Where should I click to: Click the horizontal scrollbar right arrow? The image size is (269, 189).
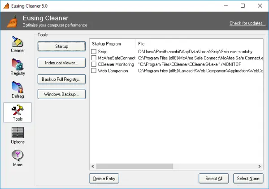click(260, 166)
